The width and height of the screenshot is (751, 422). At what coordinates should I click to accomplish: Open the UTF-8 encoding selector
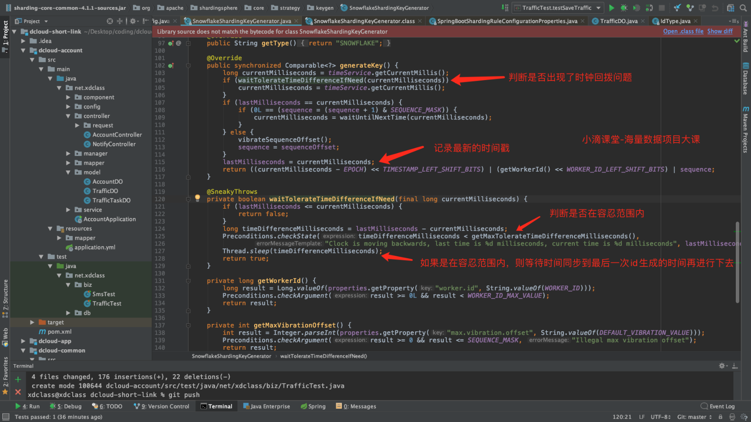661,417
